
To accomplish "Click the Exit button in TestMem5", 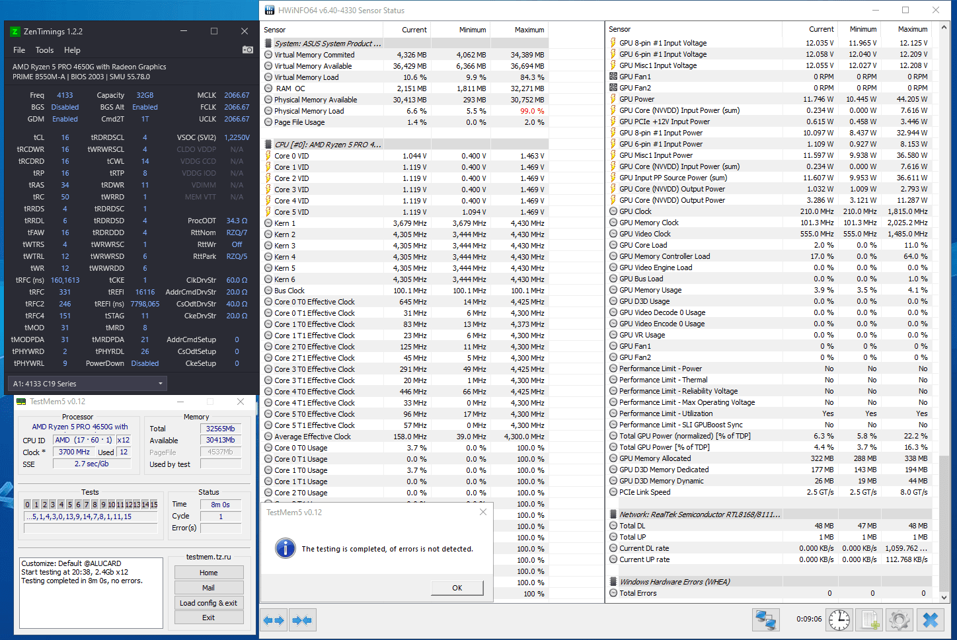I will click(209, 618).
